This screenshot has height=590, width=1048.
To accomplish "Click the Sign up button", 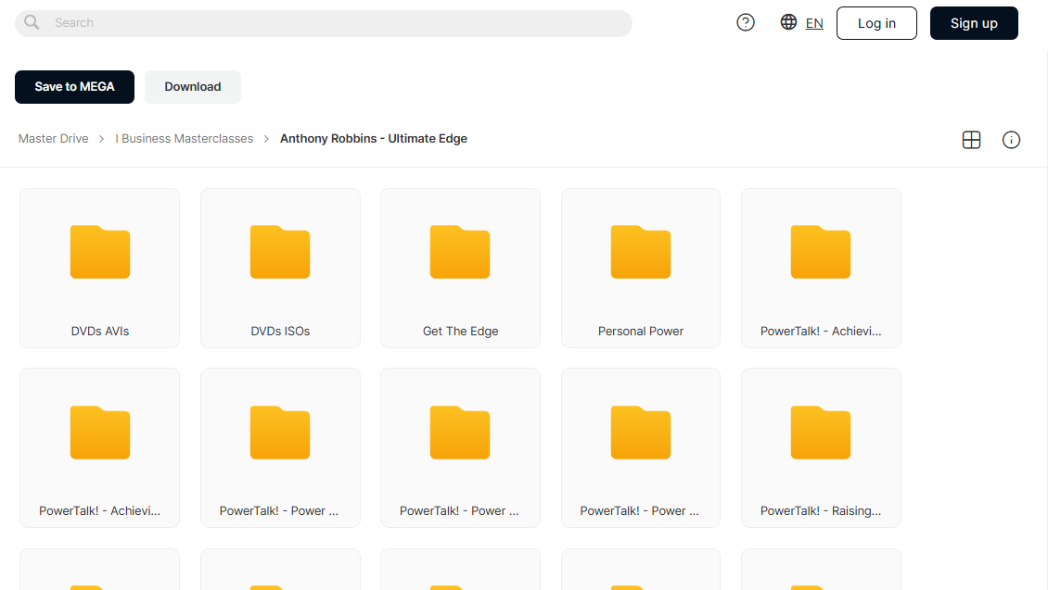I will pos(974,23).
